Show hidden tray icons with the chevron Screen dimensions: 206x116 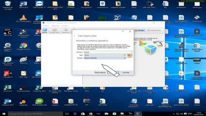pyautogui.click(x=174, y=114)
